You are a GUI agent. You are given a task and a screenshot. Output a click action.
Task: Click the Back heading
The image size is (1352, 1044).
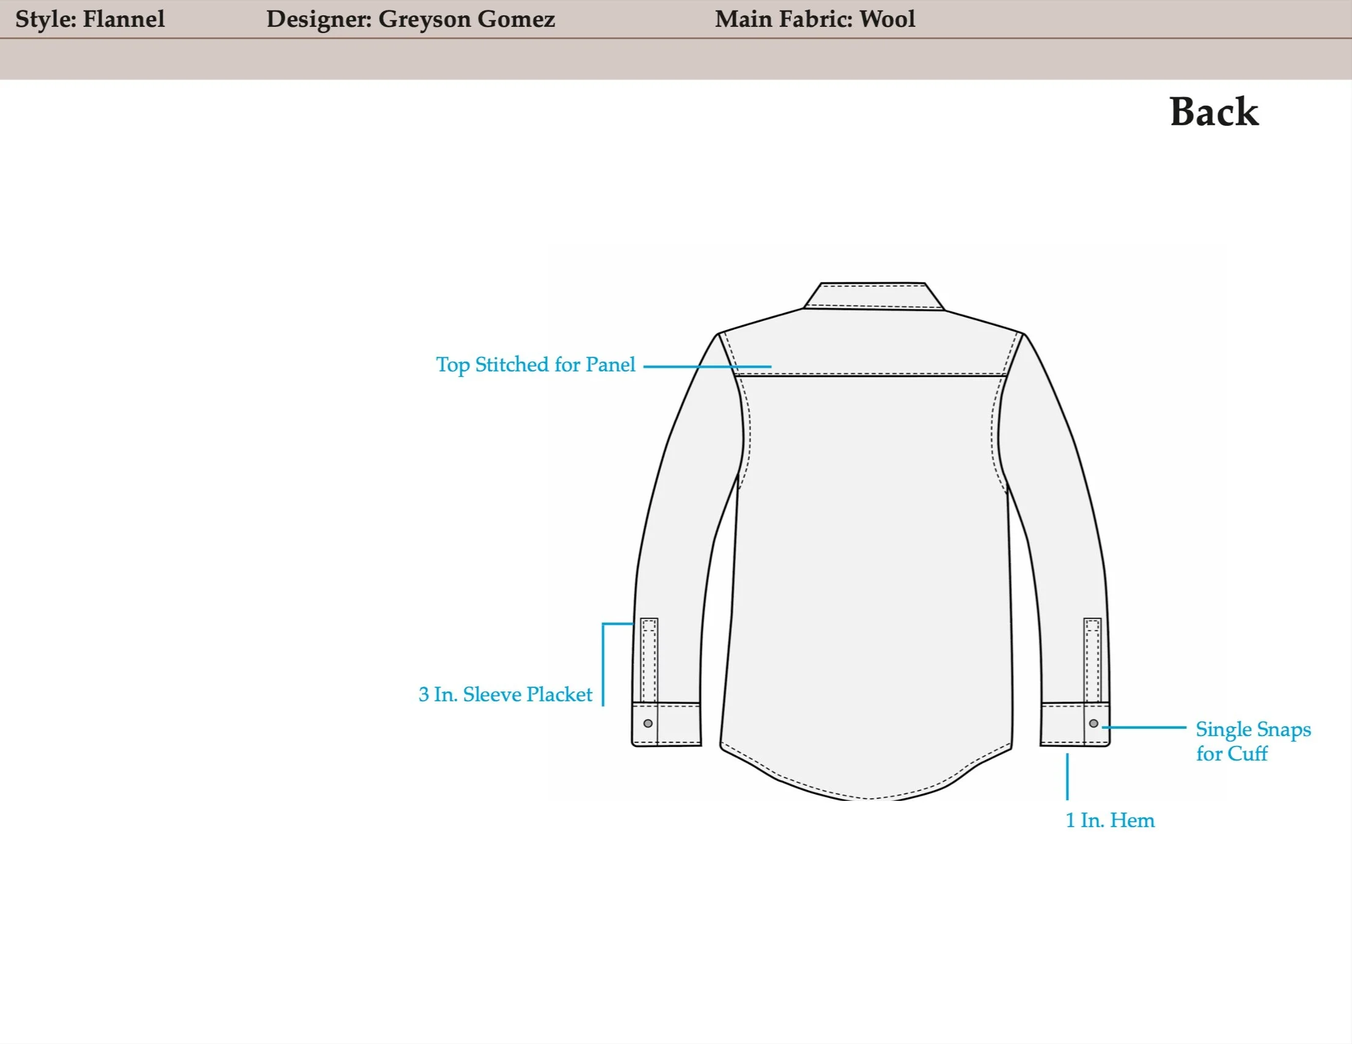1213,112
